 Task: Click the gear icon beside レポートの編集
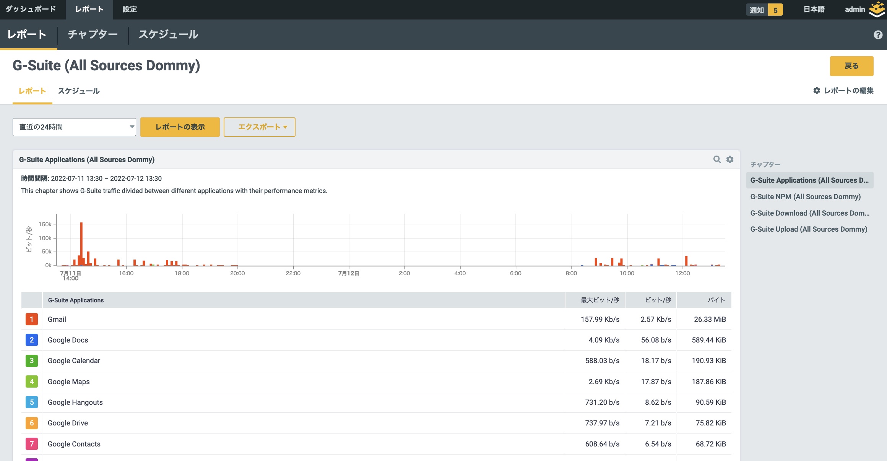tap(816, 91)
